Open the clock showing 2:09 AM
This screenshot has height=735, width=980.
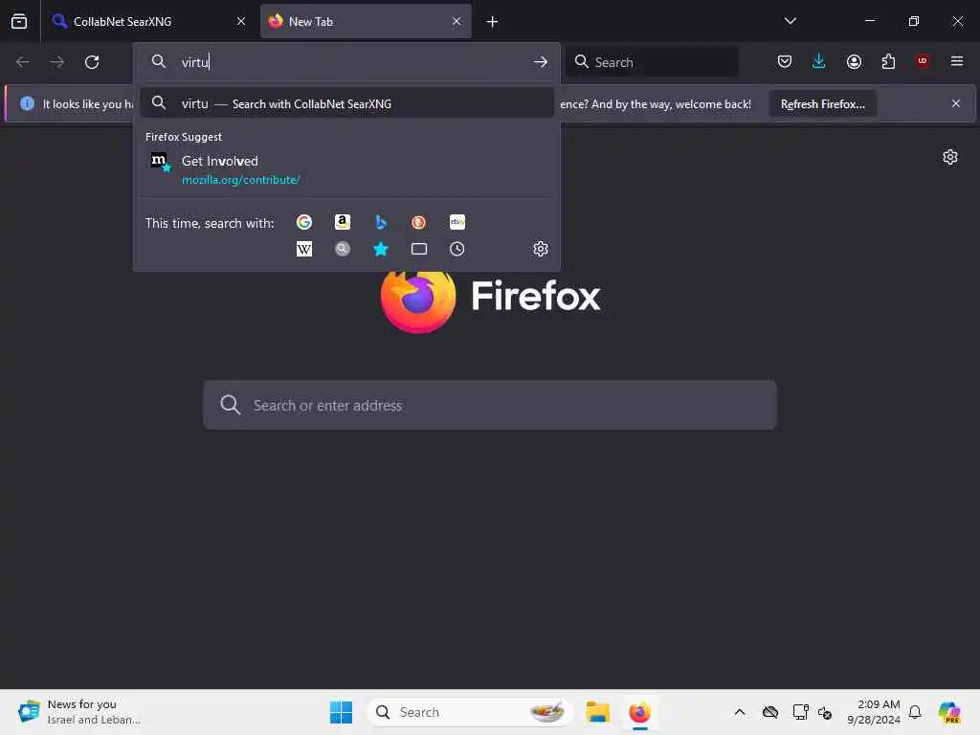873,712
